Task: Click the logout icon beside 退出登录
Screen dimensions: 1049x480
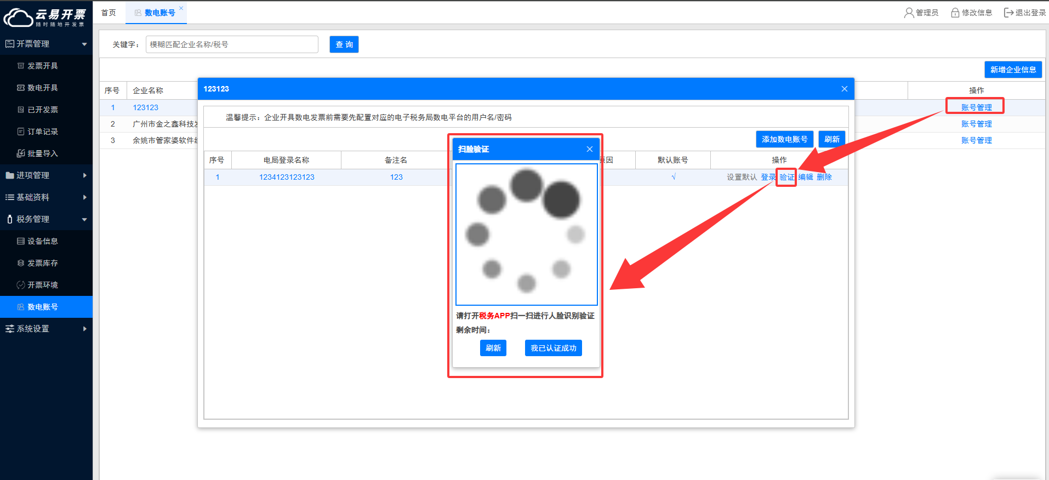Action: (1008, 13)
